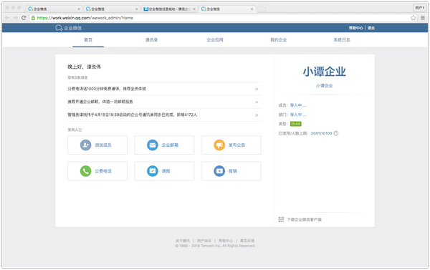The width and height of the screenshot is (430, 270).
Task: Click the 发布公告 megaphone icon
Action: point(219,145)
